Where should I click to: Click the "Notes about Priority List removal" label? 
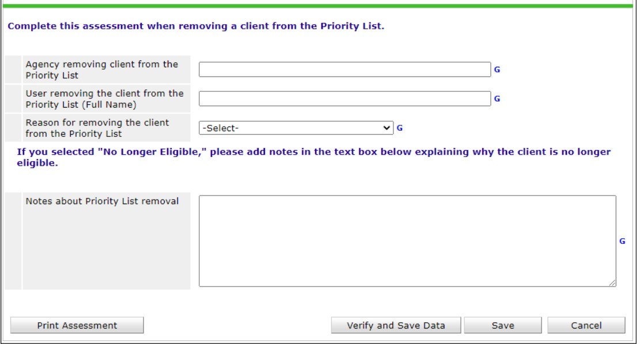click(102, 201)
